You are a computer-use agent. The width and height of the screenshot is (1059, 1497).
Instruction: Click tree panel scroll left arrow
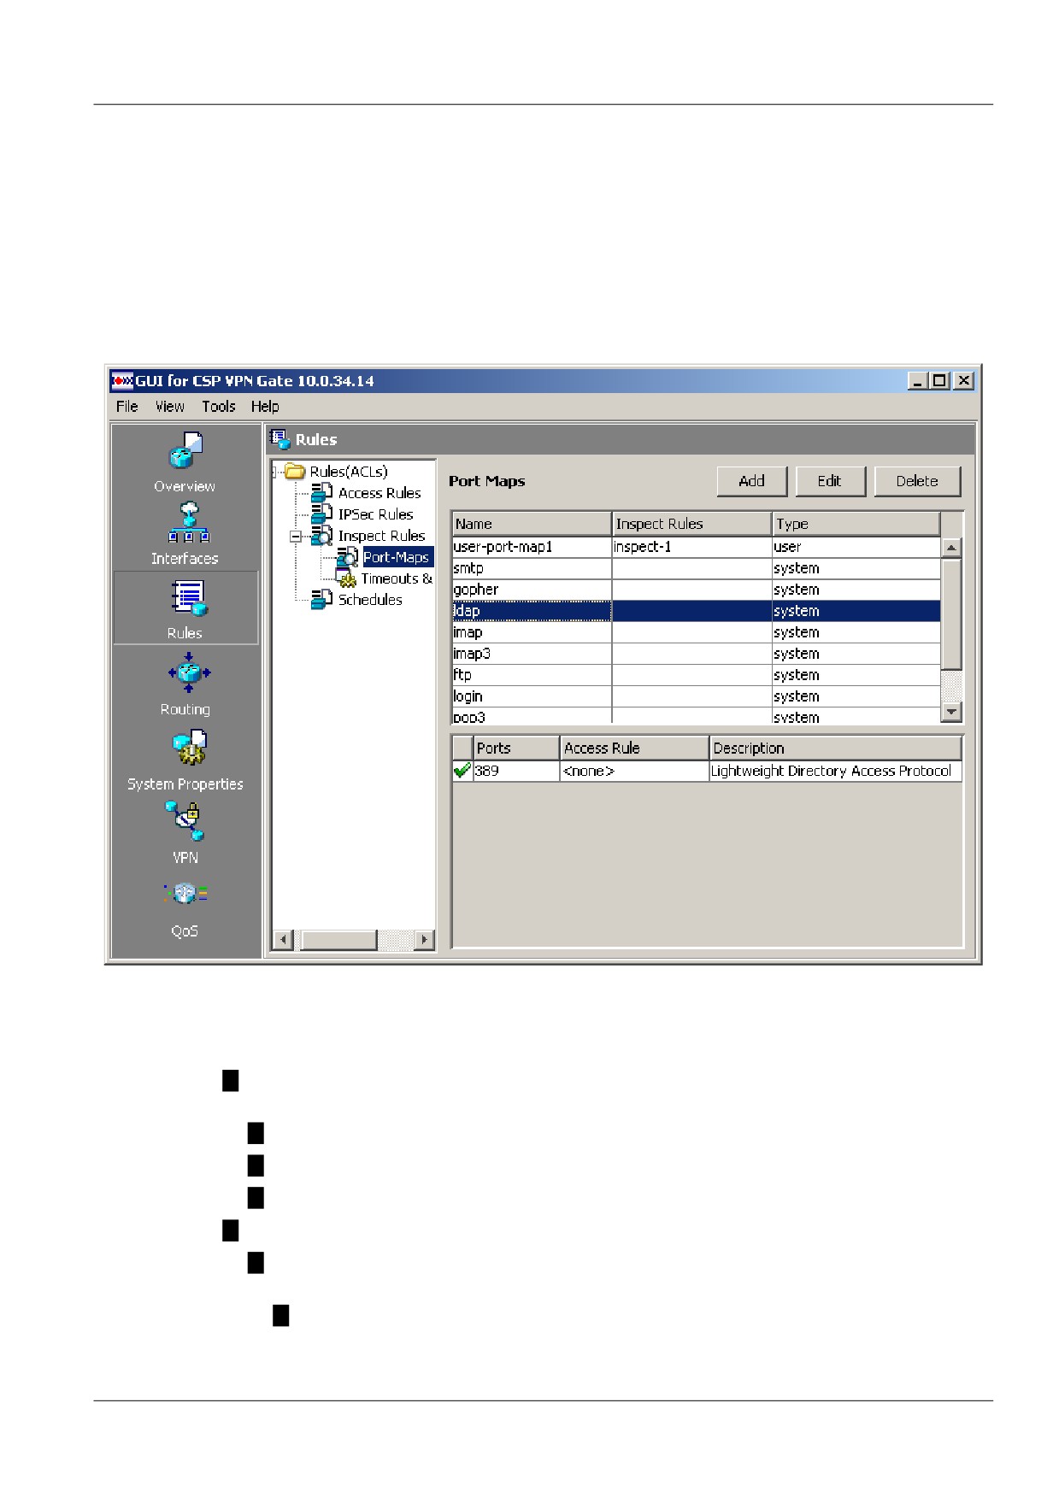pyautogui.click(x=283, y=939)
